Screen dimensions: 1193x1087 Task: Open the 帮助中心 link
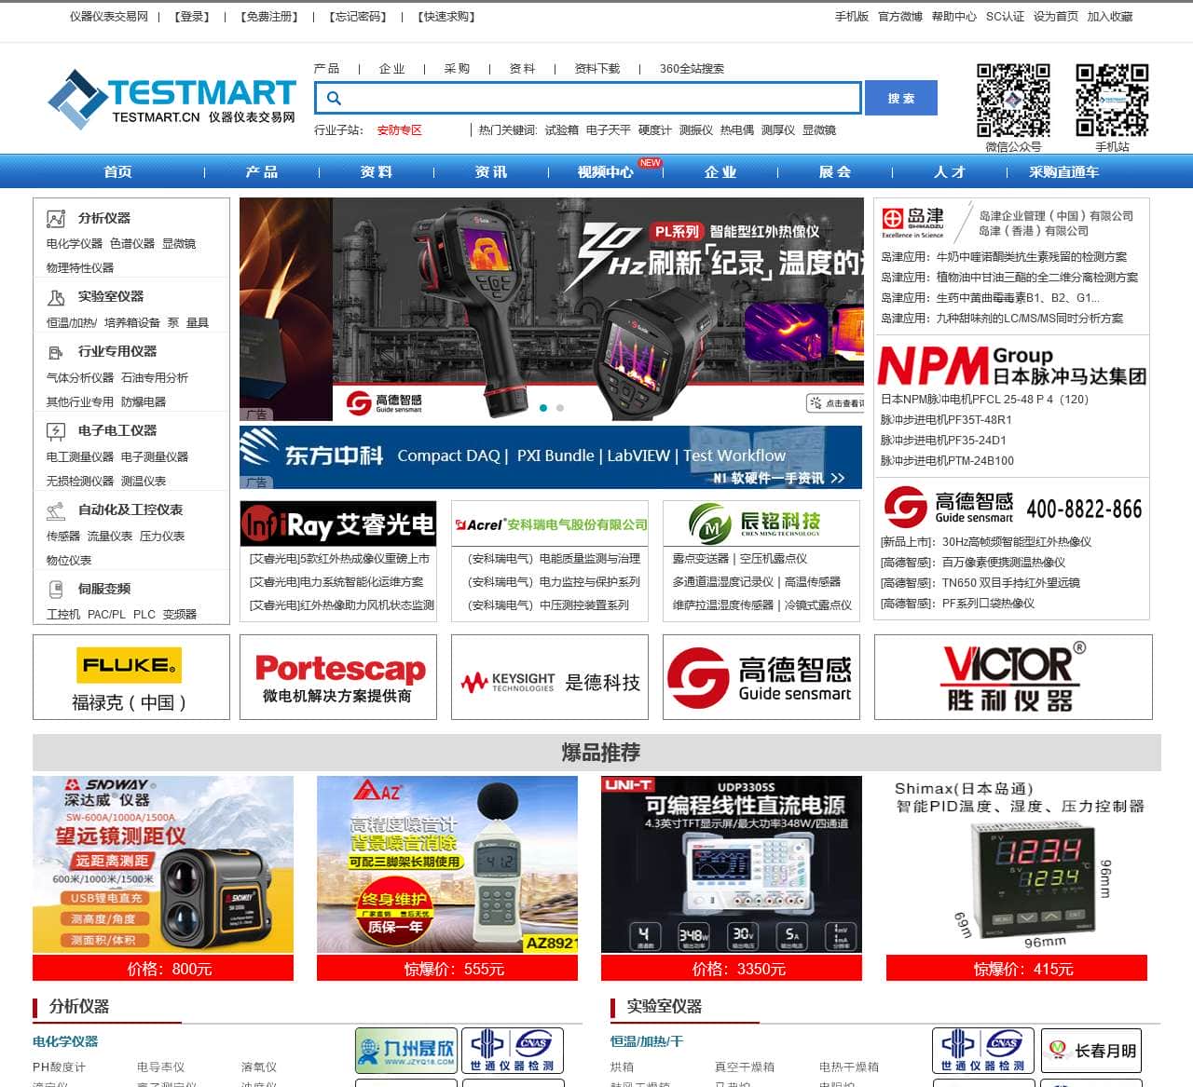click(x=954, y=17)
